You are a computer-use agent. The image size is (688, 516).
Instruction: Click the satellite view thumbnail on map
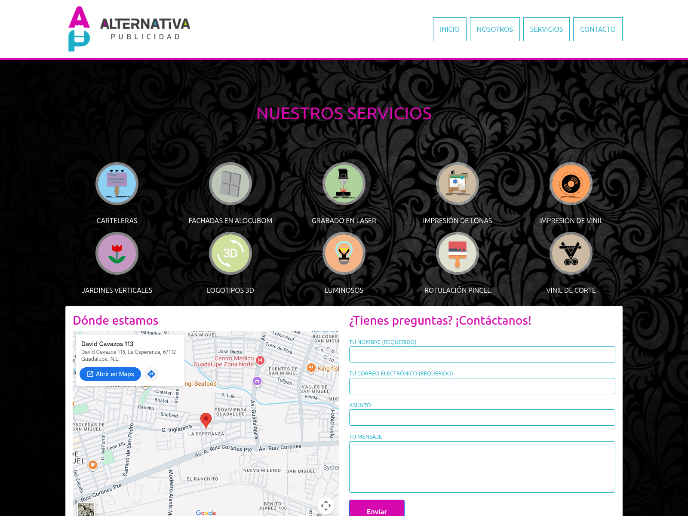pyautogui.click(x=86, y=510)
